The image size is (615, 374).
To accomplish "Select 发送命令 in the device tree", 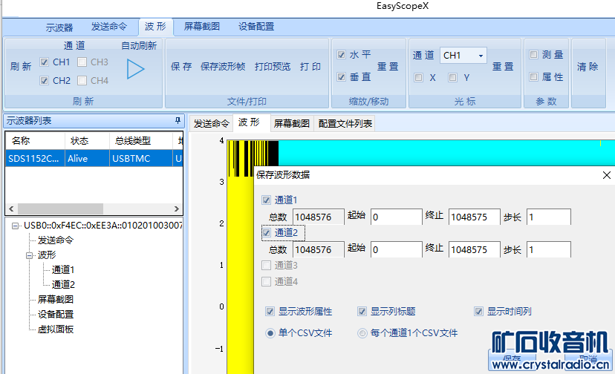I will [55, 240].
